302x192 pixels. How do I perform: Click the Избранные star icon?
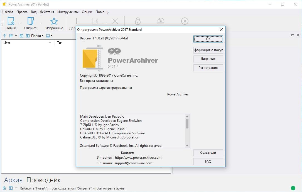click(54, 21)
